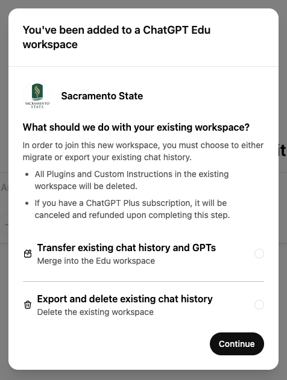Click "Merge into the Edu workspace" subtitle
Image resolution: width=287 pixels, height=380 pixels.
(96, 261)
